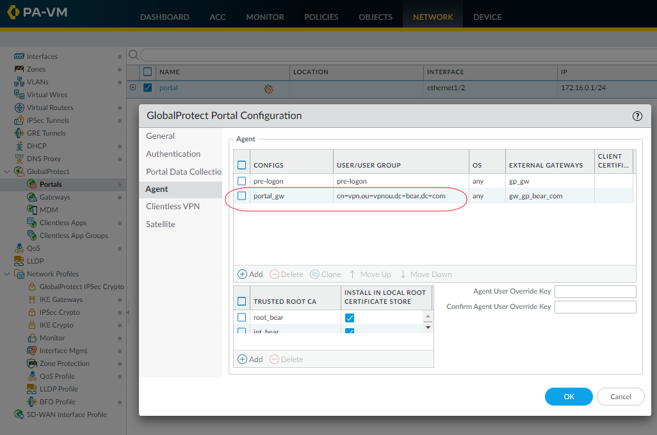Screen dimensions: 657x435
Task: Check the portal_gw config checkbox
Action: (x=242, y=196)
